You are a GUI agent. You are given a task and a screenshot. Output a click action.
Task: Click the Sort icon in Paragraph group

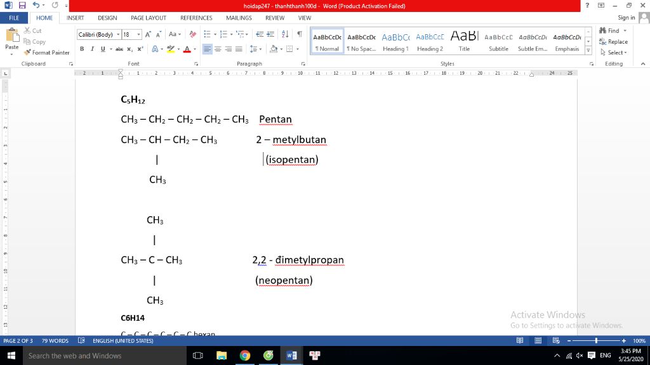[285, 34]
